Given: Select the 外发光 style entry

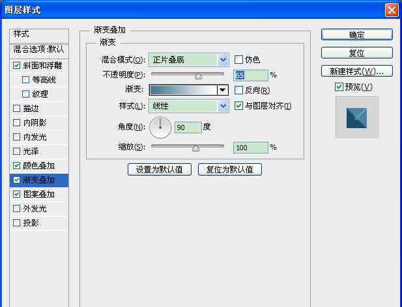Looking at the screenshot, I should [35, 209].
